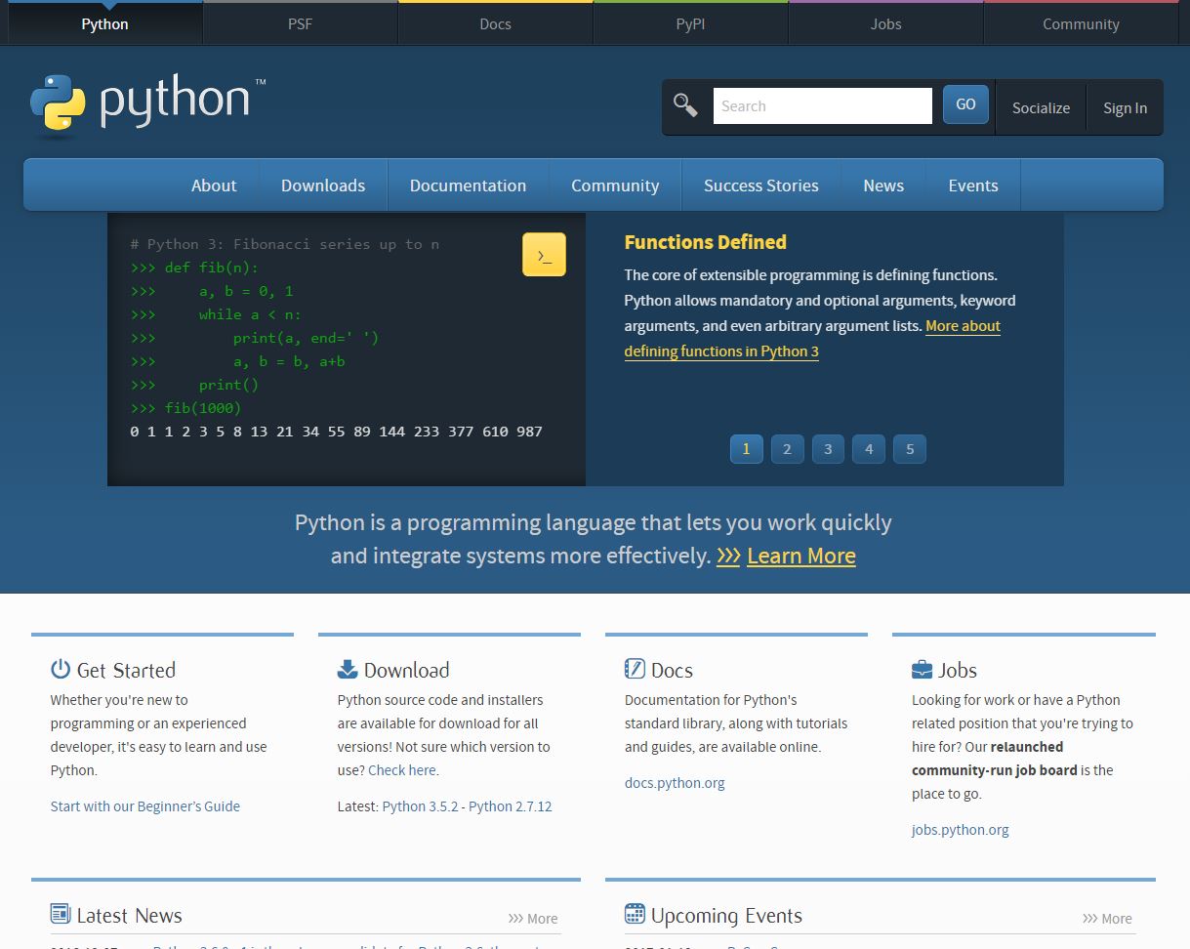Click the Get Started heading
This screenshot has height=949, width=1190.
(126, 670)
